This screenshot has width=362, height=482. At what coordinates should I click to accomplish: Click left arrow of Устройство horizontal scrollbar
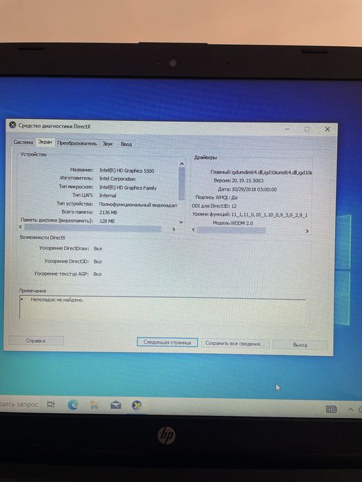[21, 227]
